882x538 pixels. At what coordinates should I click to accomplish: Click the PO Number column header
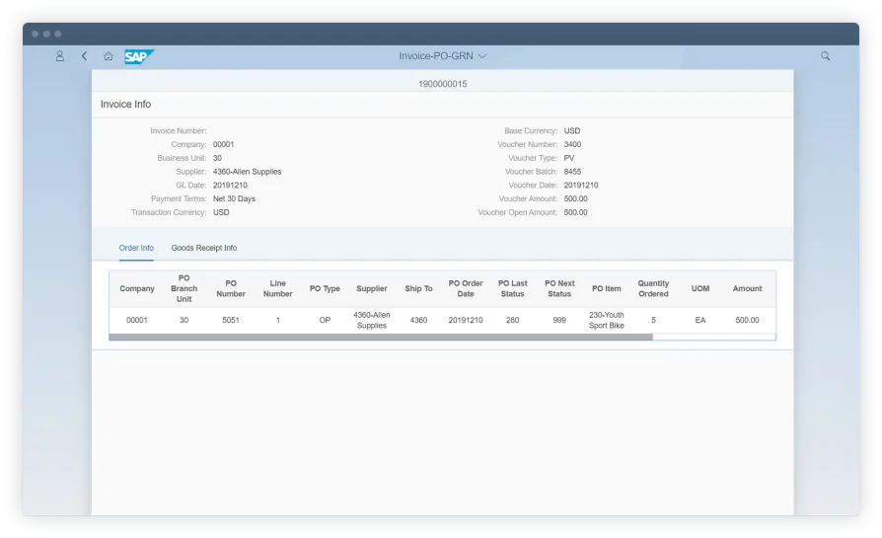pos(231,288)
